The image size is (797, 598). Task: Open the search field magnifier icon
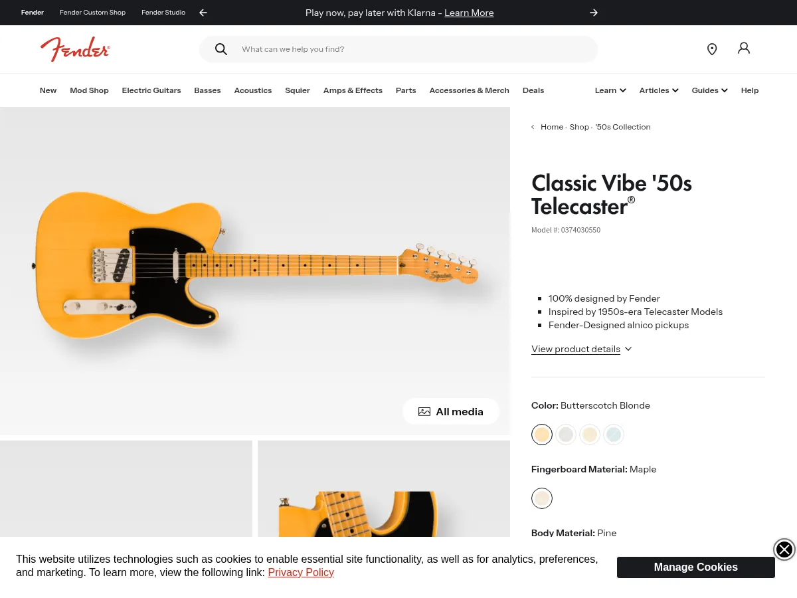[221, 49]
